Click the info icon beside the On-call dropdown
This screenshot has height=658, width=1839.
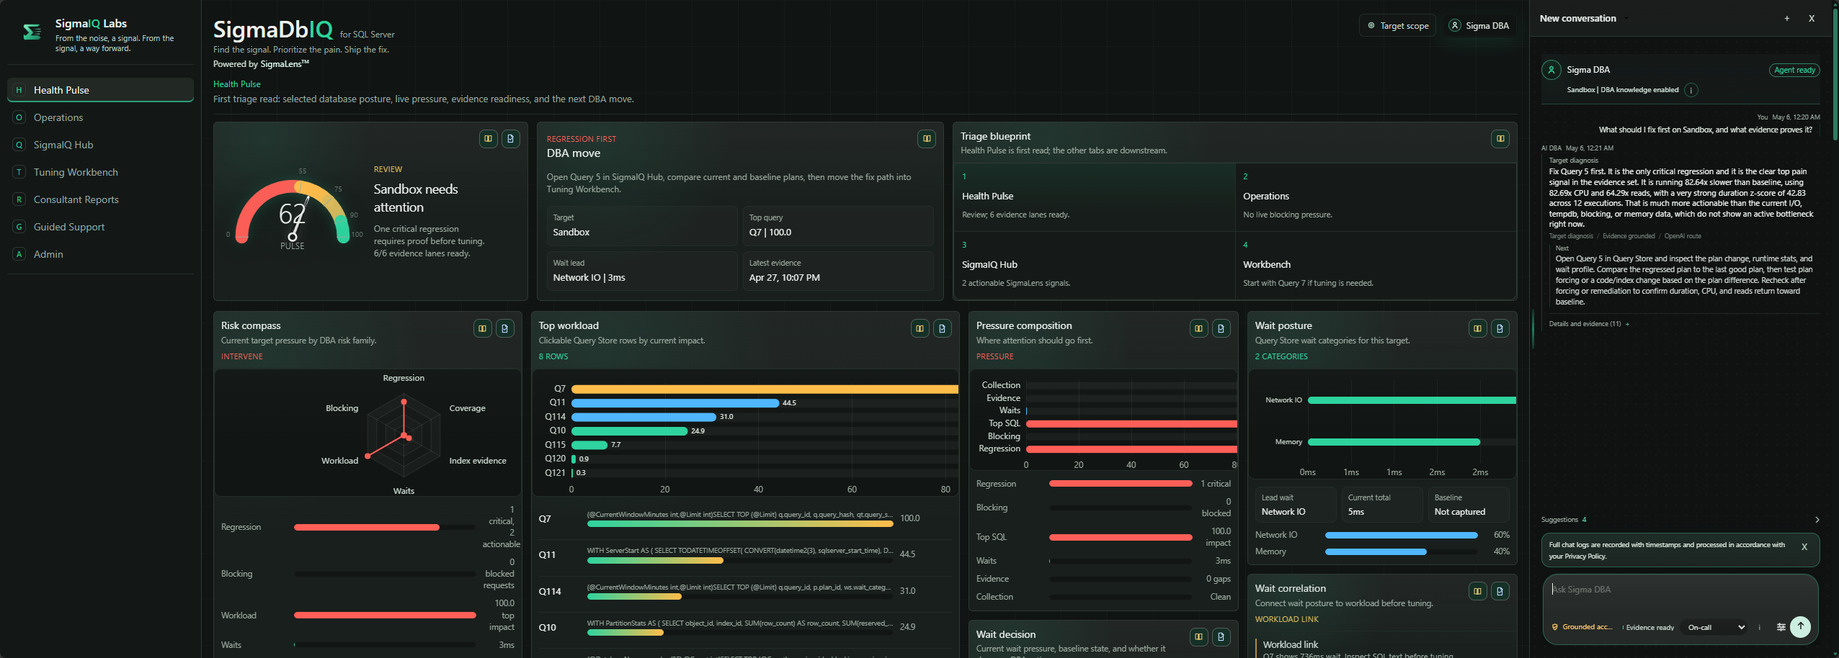pos(1760,627)
